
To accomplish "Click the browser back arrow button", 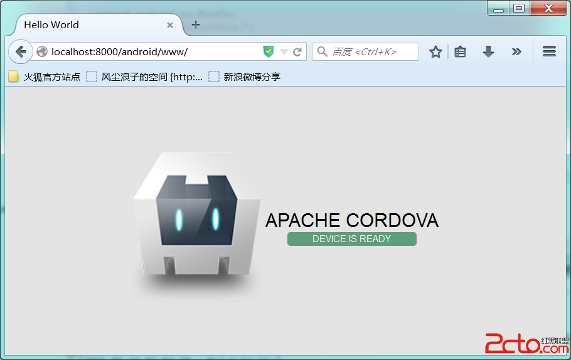I will [21, 51].
